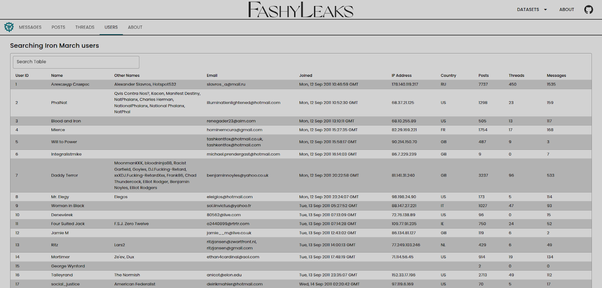Click the Email column header
This screenshot has height=288, width=602.
[x=212, y=75]
